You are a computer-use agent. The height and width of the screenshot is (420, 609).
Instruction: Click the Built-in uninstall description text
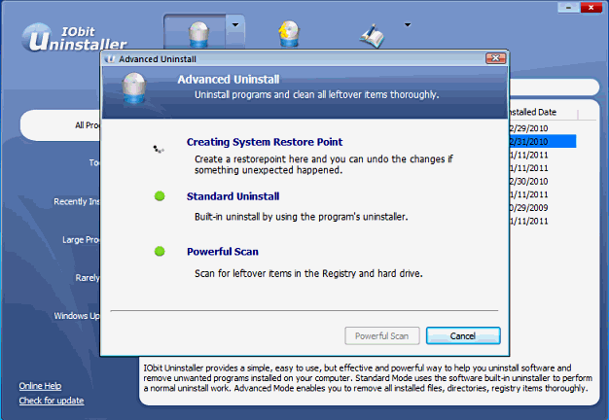pos(301,217)
